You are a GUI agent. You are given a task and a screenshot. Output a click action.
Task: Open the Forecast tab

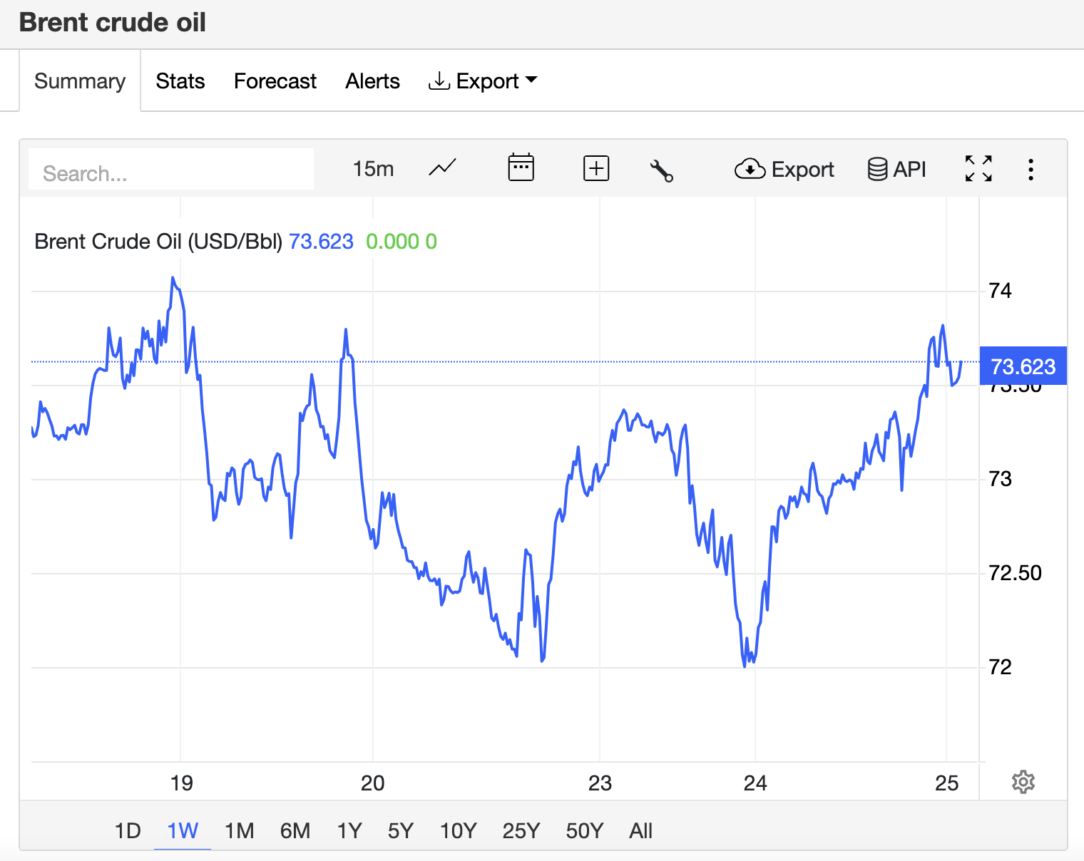[275, 81]
